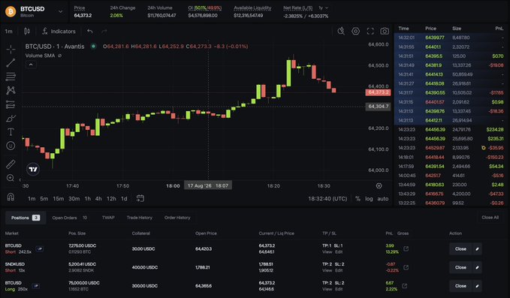Collapse the indicator legend arrow
This screenshot has width=510, height=298.
pyautogui.click(x=31, y=65)
